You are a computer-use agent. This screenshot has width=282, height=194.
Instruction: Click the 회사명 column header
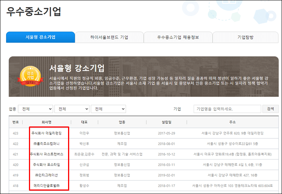[x=47, y=122]
